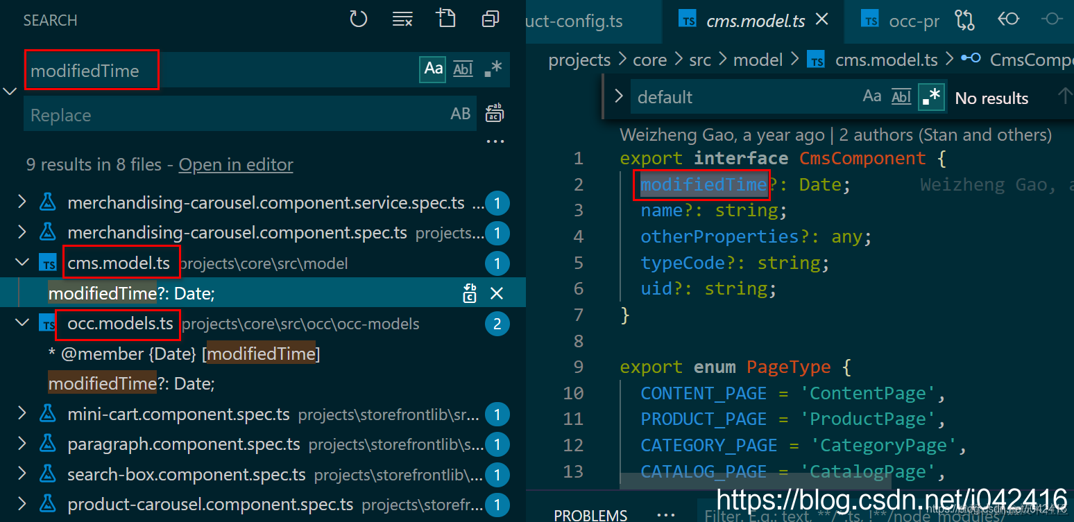Image resolution: width=1074 pixels, height=522 pixels.
Task: Collapse the occ.models.ts result group
Action: pyautogui.click(x=22, y=323)
